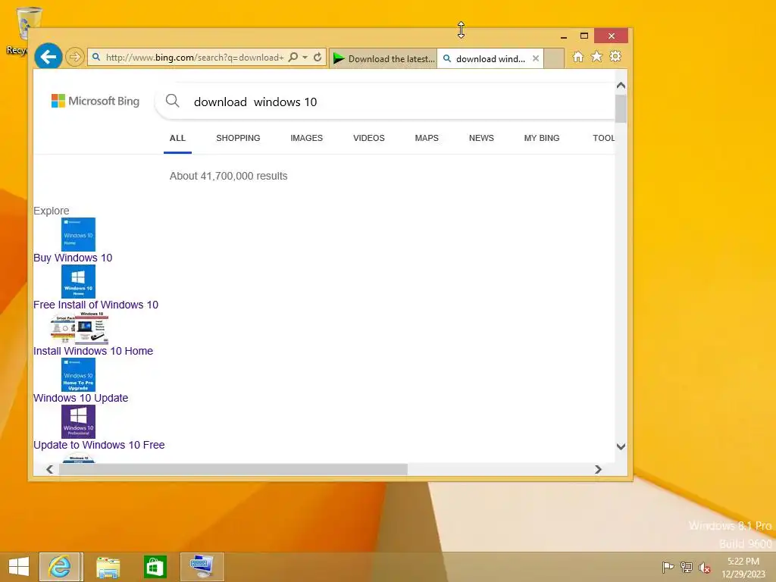Click the Windows 10 Update thumbnail
776x582 pixels.
[x=78, y=374]
